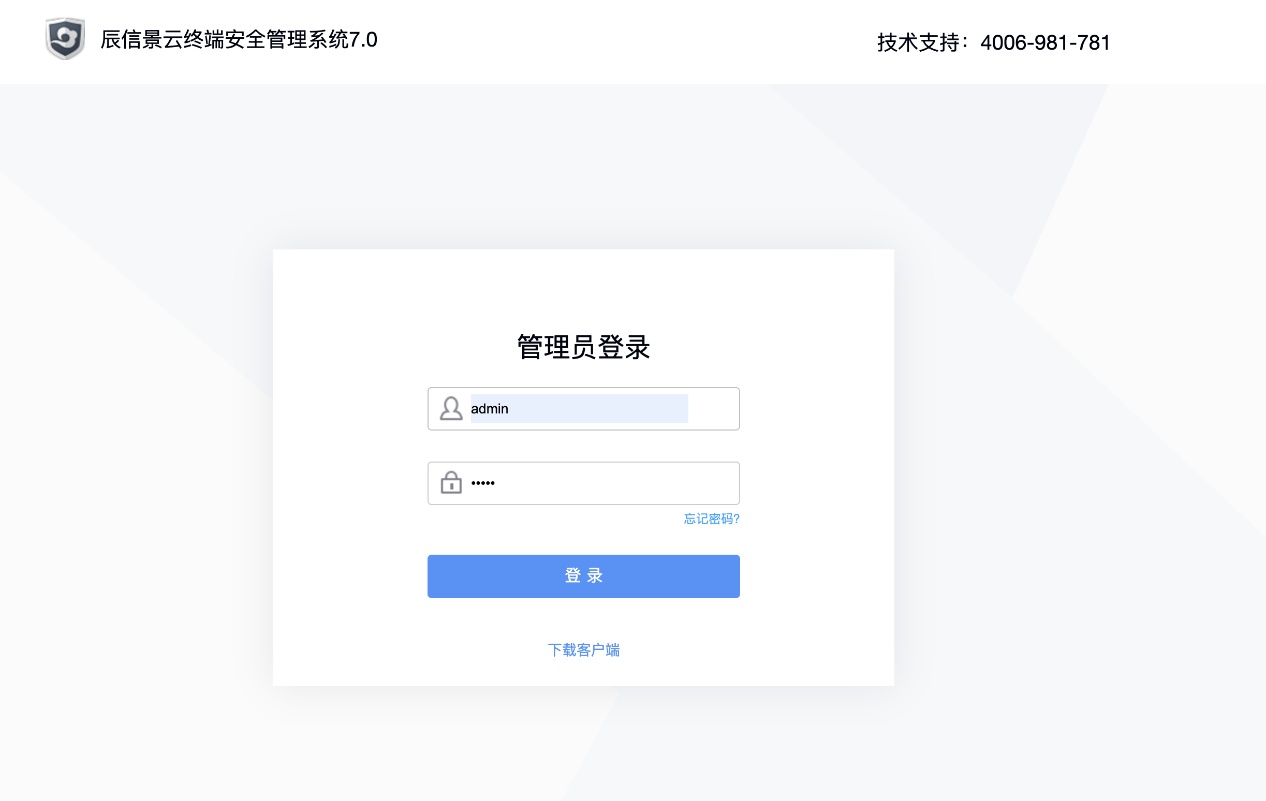Click empty space right of password dots
This screenshot has height=801, width=1266.
[x=615, y=483]
